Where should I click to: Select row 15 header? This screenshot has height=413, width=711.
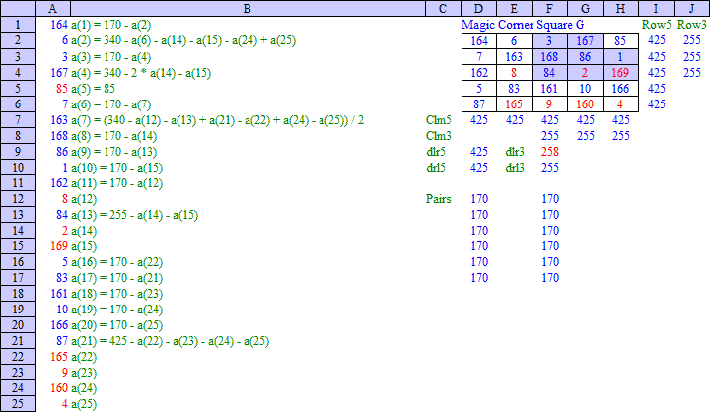pyautogui.click(x=18, y=245)
